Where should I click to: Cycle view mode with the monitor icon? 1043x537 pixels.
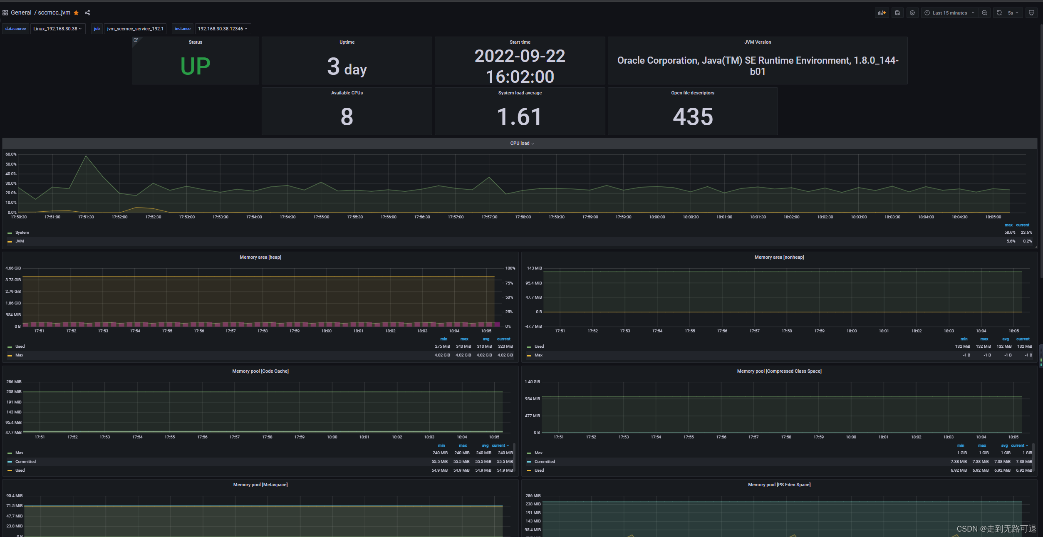click(x=1031, y=13)
